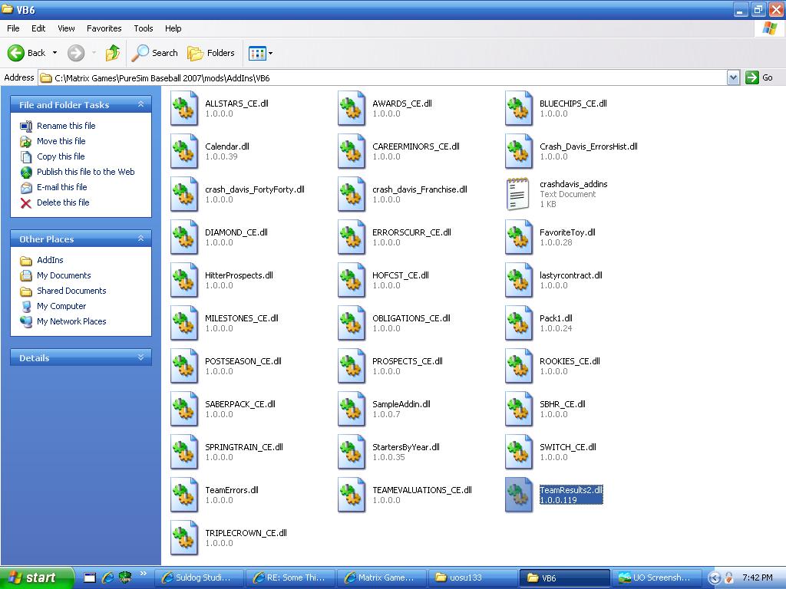Select the ROOKIES_CE.dll file icon
This screenshot has width=786, height=589.
[519, 367]
